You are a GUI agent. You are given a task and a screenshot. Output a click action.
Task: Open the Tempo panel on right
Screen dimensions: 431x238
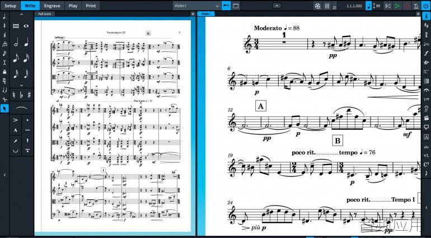(427, 44)
